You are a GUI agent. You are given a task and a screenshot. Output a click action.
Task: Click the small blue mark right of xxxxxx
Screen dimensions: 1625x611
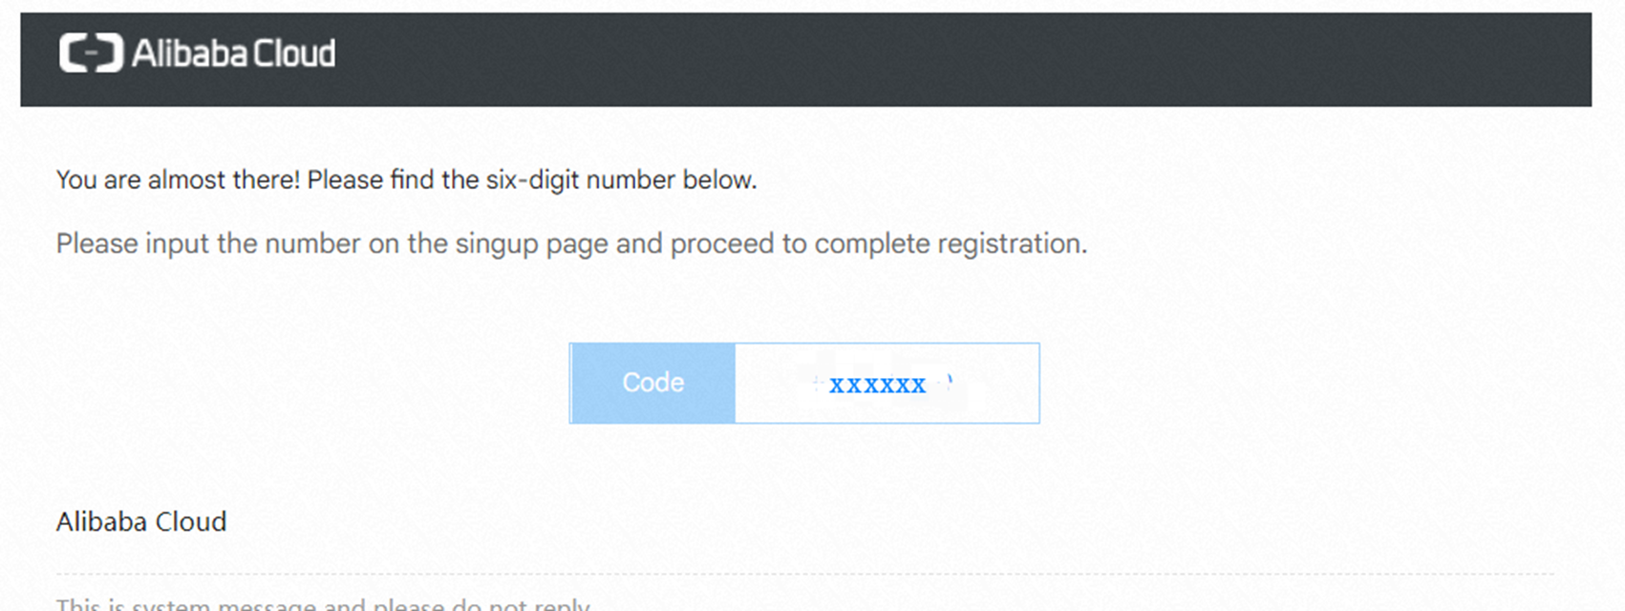click(950, 382)
